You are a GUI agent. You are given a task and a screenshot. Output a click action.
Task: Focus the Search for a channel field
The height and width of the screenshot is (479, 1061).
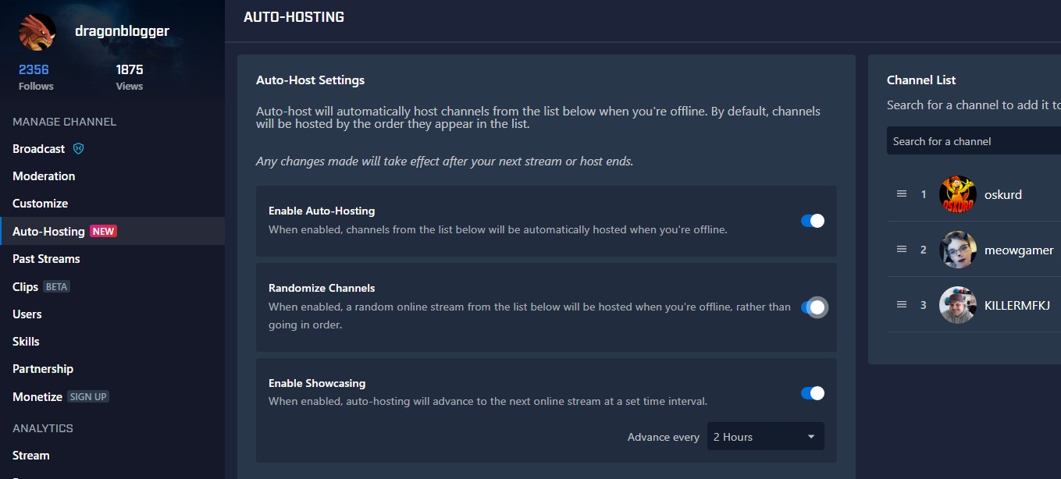click(x=972, y=141)
